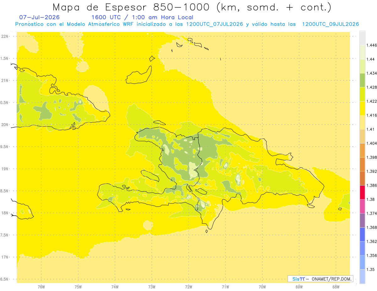Click the '8.5N' latitude label
This screenshot has height=291, width=377.
(x=5, y=191)
